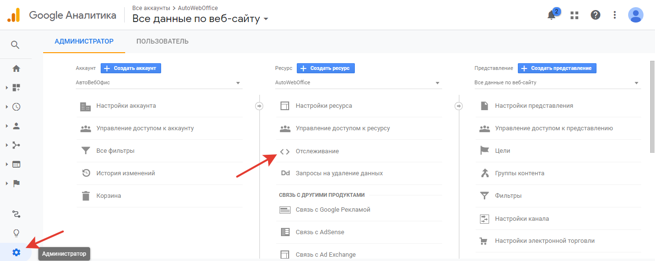Open the Admin gear icon
Screen dimensions: 655x261
16,252
